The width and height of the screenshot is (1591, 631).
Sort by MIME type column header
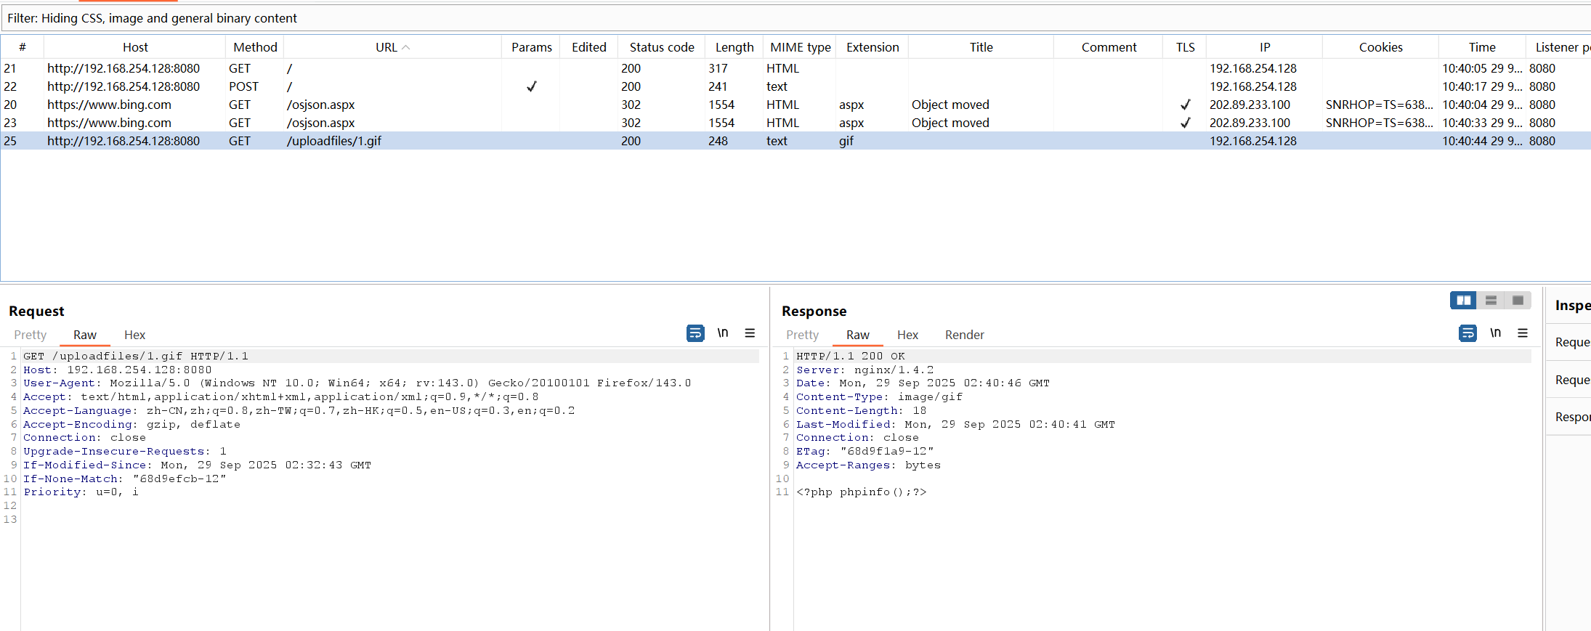click(x=800, y=47)
